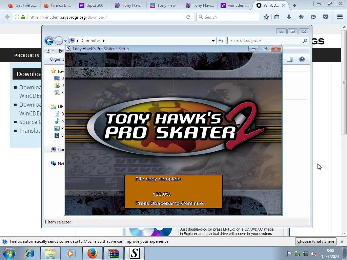Viewport: 347px width, 260px height.
Task: Launch Internet Explorer from taskbar
Action: [x=30, y=253]
